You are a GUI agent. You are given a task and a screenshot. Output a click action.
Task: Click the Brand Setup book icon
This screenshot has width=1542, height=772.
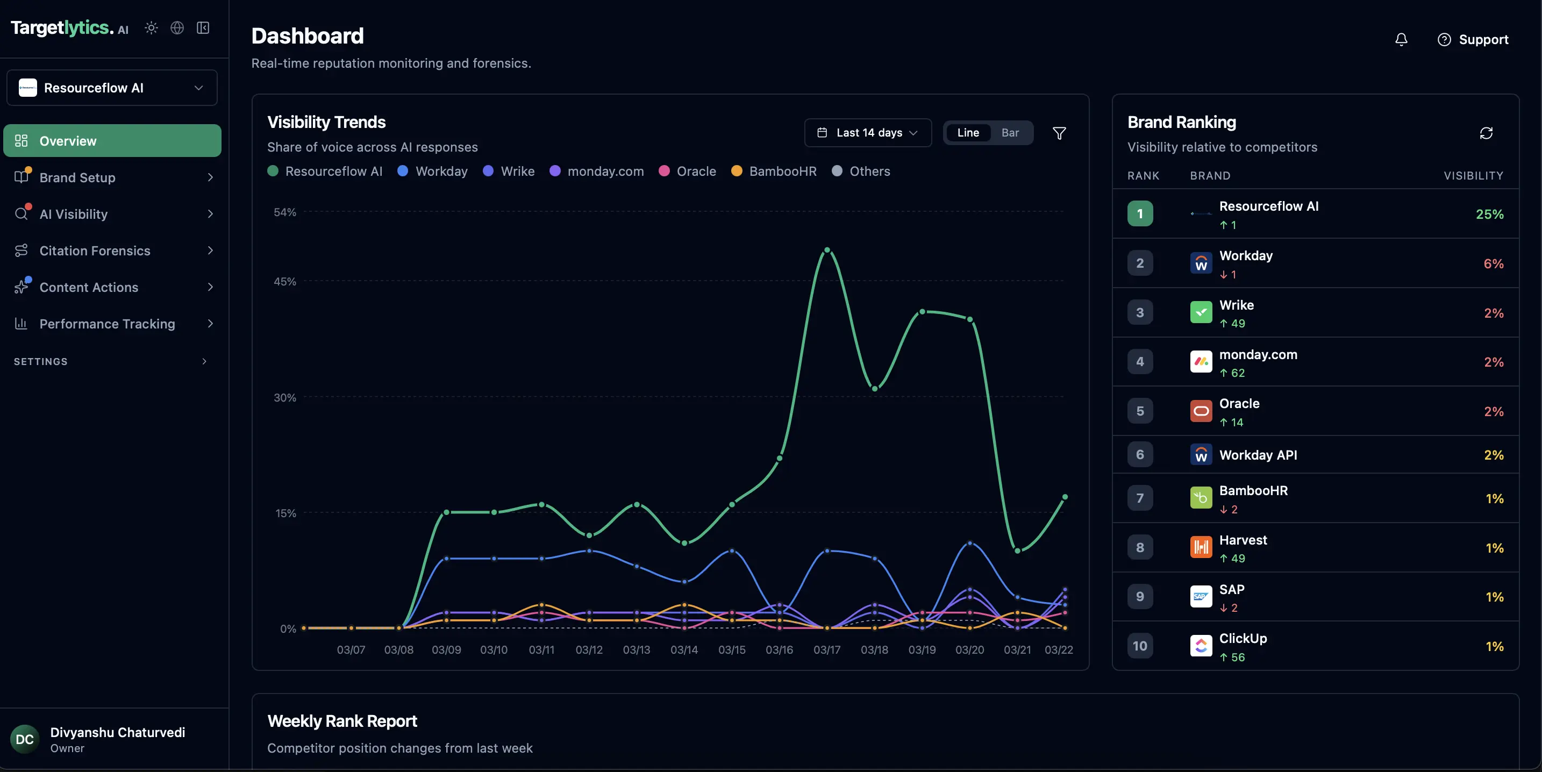(22, 177)
